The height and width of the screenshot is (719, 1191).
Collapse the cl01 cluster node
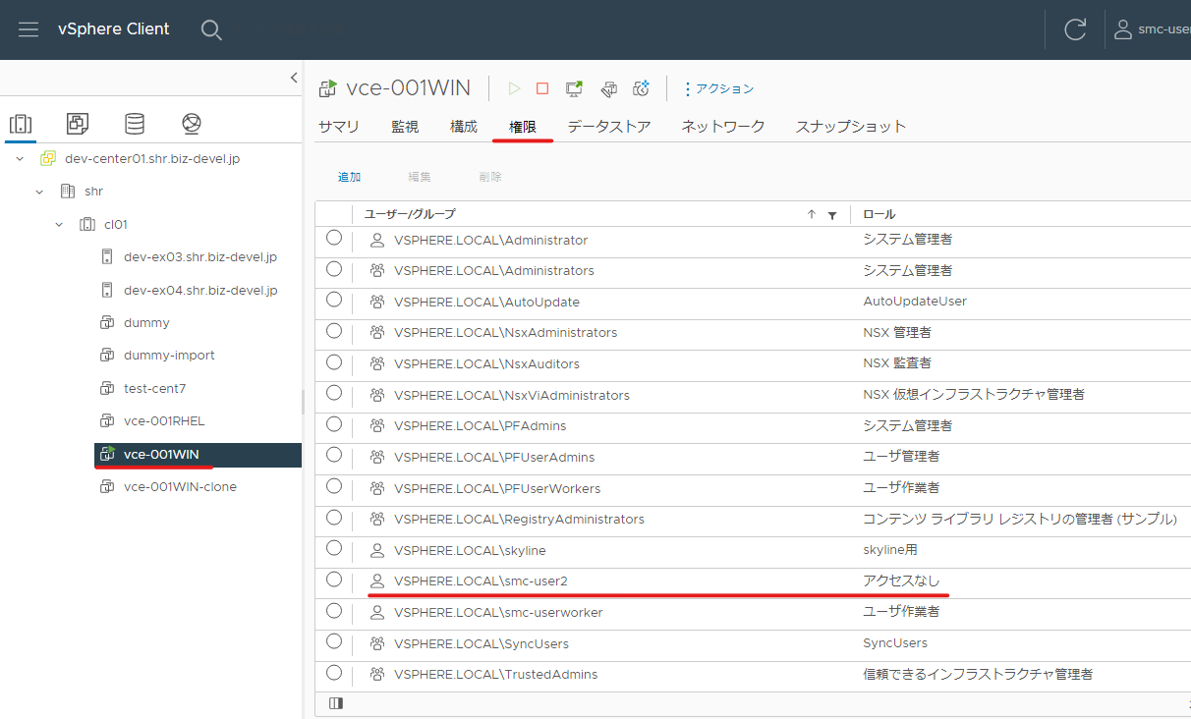(59, 225)
